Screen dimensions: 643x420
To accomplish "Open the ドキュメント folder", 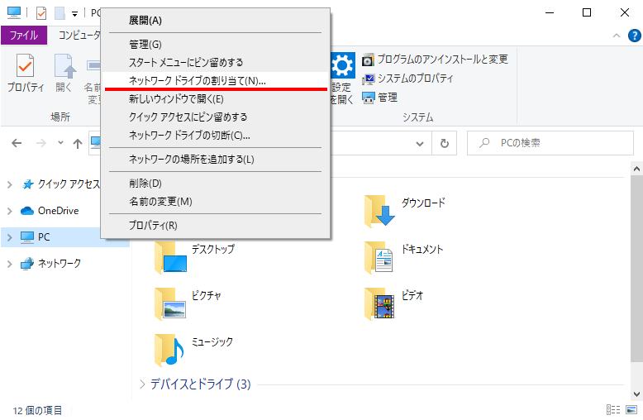I will 381,257.
